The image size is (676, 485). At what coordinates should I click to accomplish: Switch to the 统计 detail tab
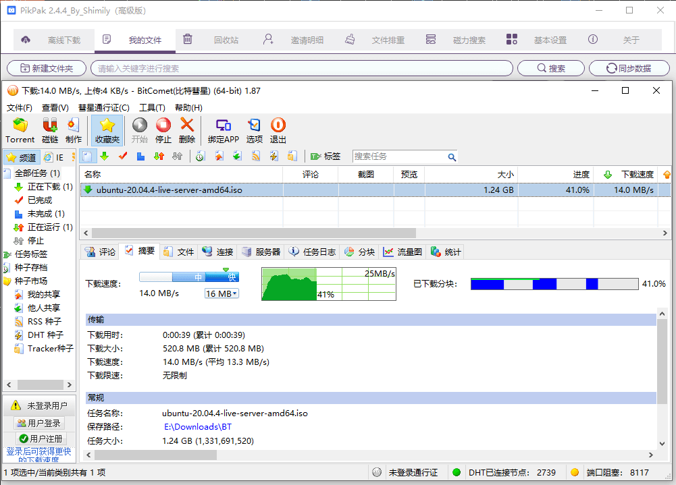pyautogui.click(x=445, y=252)
